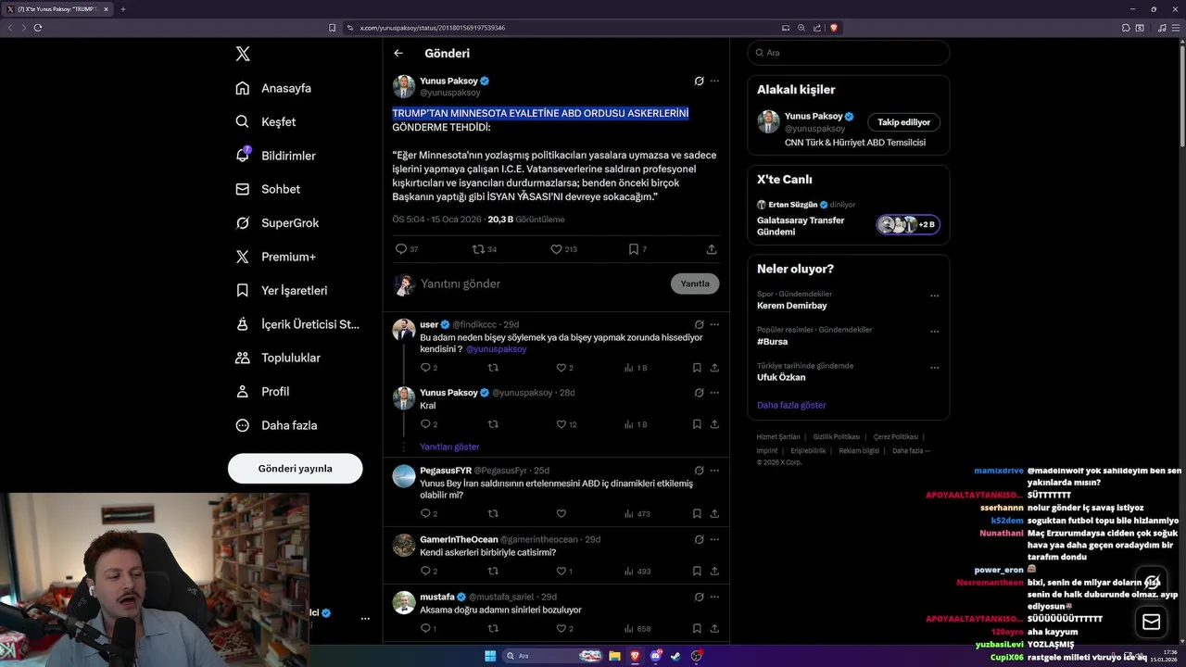This screenshot has height=667, width=1186.
Task: Reload page in browser toolbar
Action: (38, 28)
